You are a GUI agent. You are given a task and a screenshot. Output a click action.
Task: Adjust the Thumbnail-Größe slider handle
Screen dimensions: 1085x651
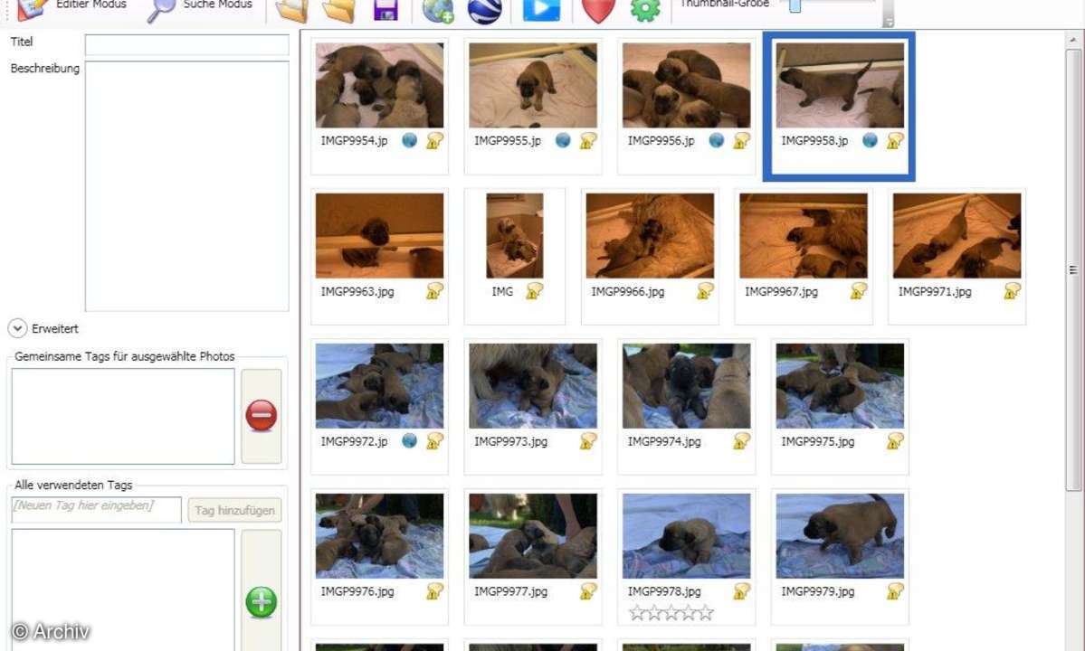795,5
